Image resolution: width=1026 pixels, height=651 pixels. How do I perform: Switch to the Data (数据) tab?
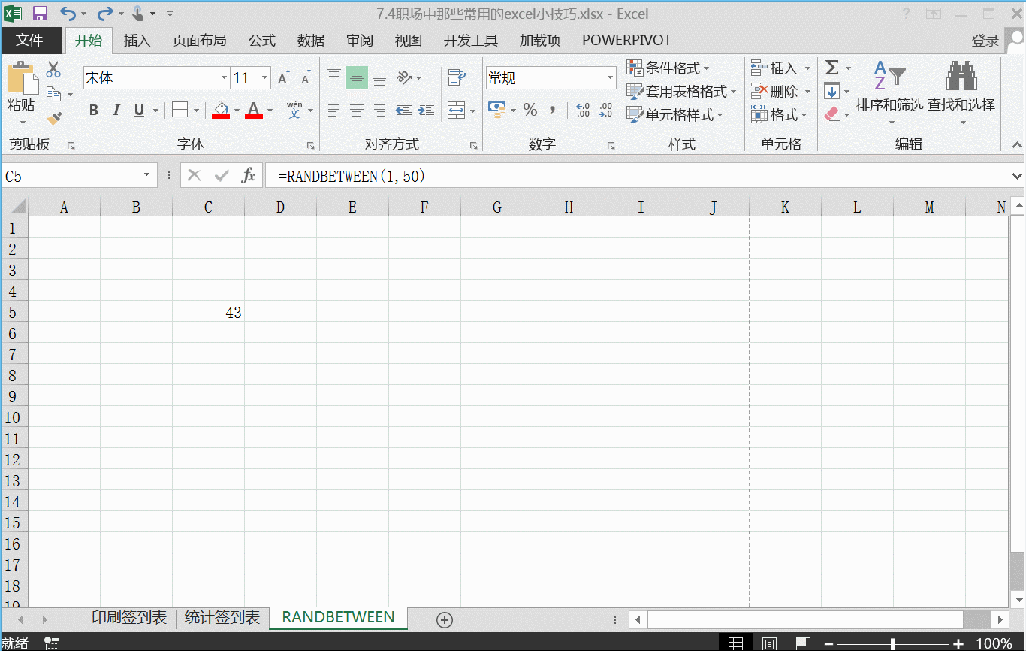(x=311, y=41)
